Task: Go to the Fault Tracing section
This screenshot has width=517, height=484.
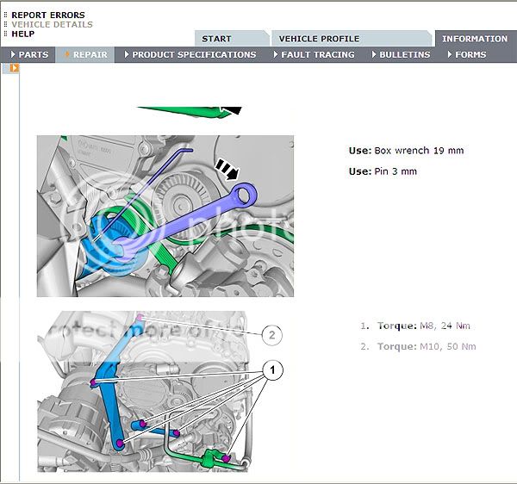Action: 317,54
